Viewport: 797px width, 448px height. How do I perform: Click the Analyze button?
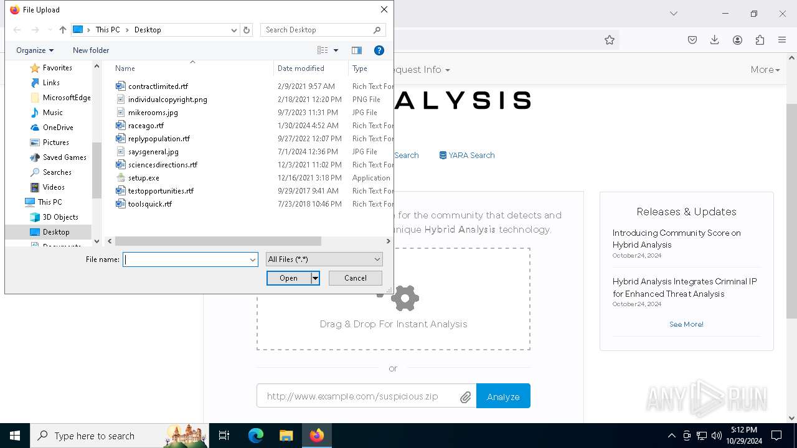(503, 396)
